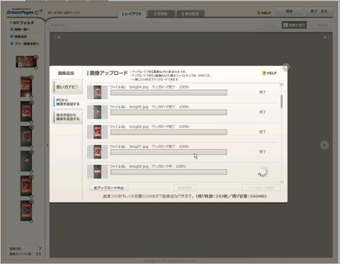Viewport: 340px width, 264px height.
Task: Jump to the first page arrow icon
Action: pos(58,37)
